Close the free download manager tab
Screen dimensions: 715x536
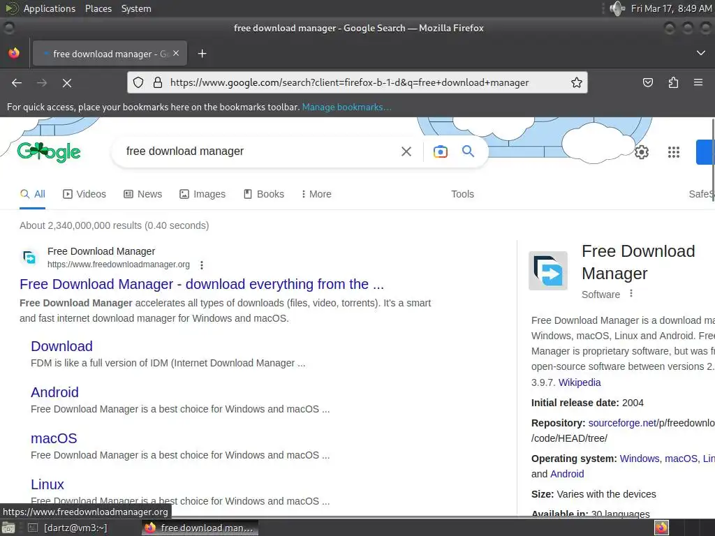click(176, 53)
